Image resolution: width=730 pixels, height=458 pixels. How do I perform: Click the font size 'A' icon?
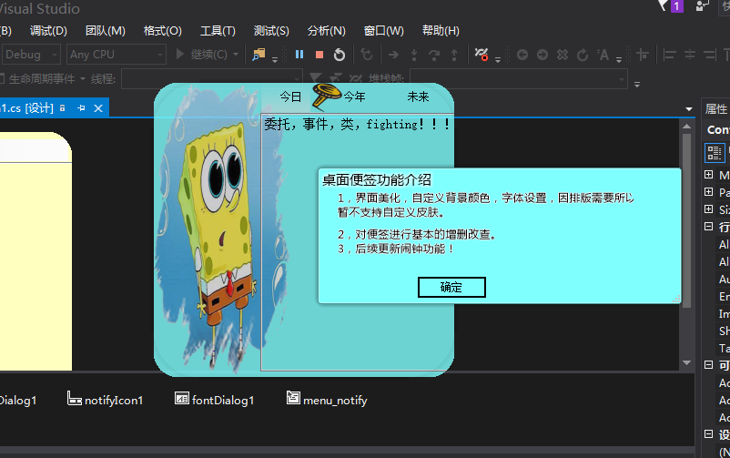click(603, 55)
